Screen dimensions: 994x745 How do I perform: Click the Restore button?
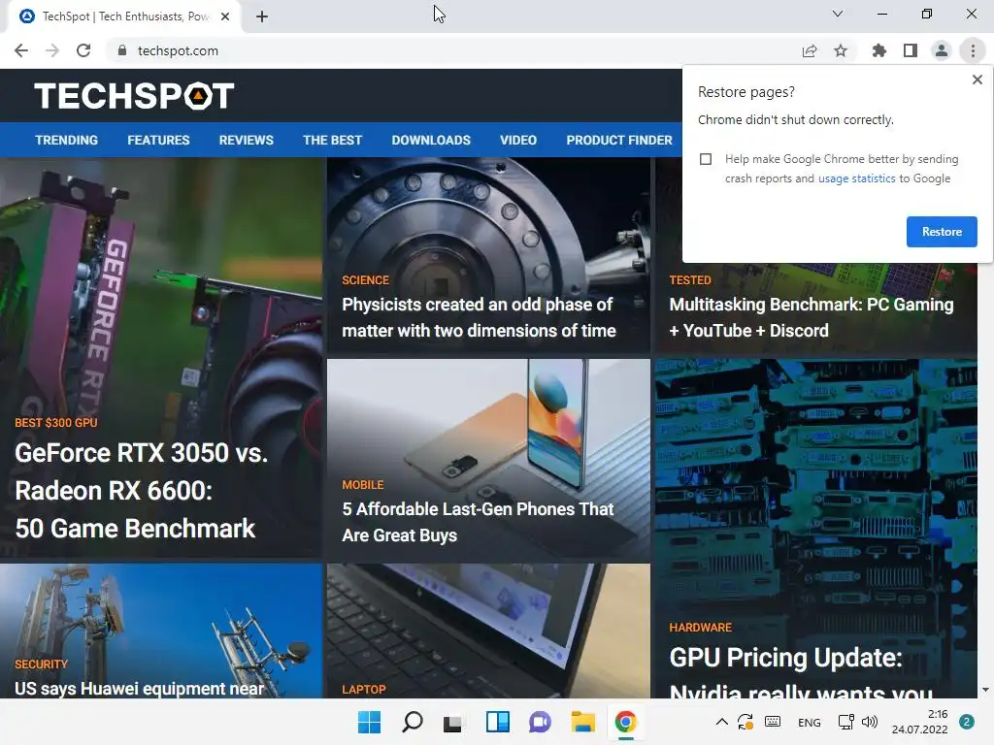[x=942, y=232]
